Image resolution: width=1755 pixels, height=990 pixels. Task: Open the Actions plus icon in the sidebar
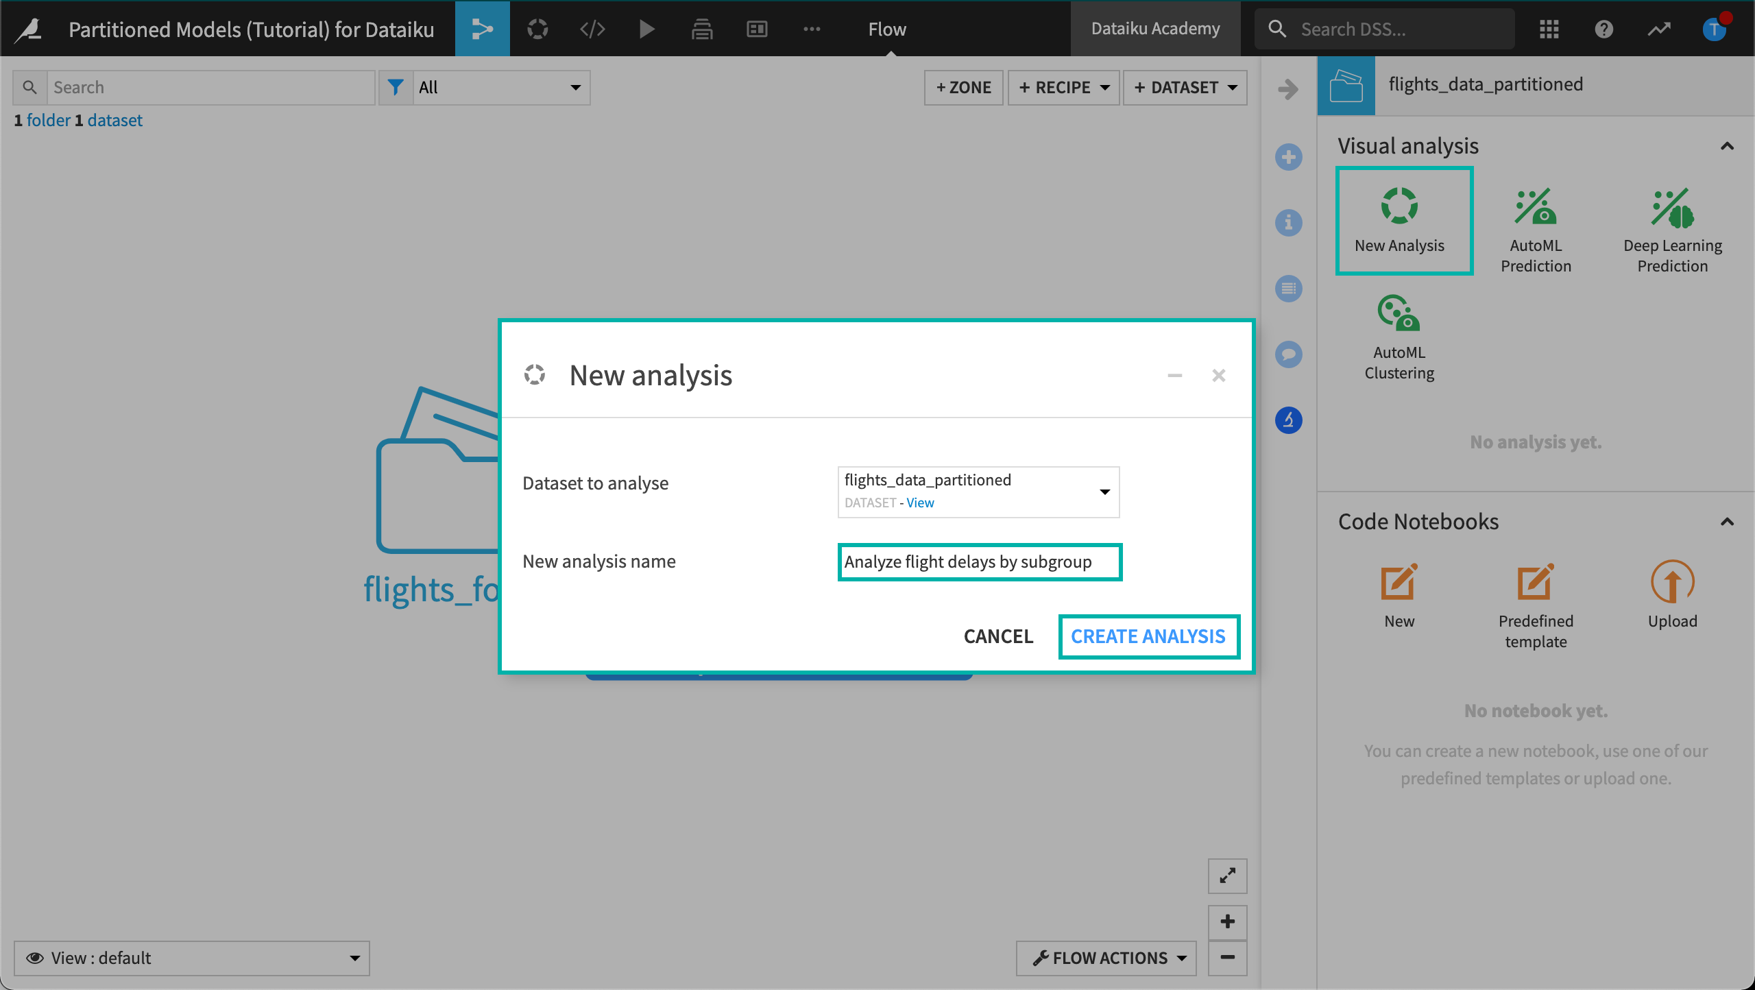click(1289, 157)
